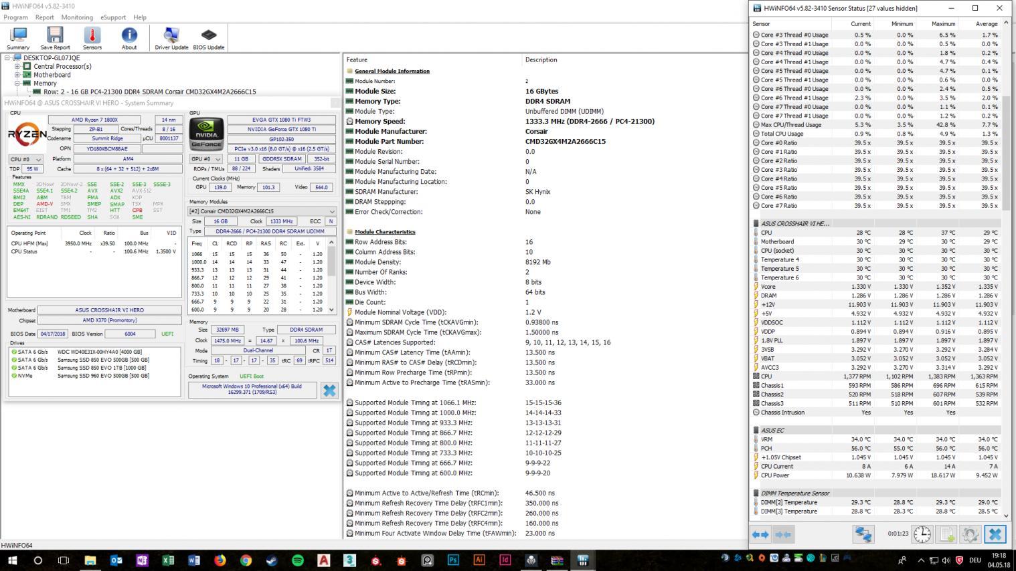Click the AMD Ryzen 7 1800X field
The height and width of the screenshot is (571, 1016).
pyautogui.click(x=94, y=120)
